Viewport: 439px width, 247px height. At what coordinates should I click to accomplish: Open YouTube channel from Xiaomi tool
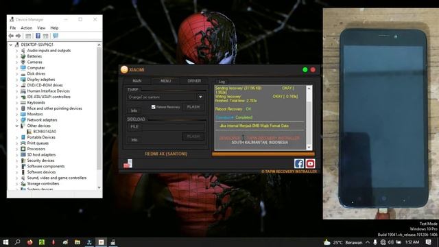pos(310,163)
